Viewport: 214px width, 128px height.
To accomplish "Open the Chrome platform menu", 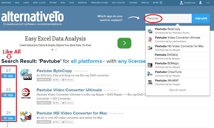I will click(x=133, y=3).
